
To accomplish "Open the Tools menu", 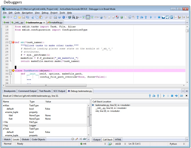I will pos(62,13).
